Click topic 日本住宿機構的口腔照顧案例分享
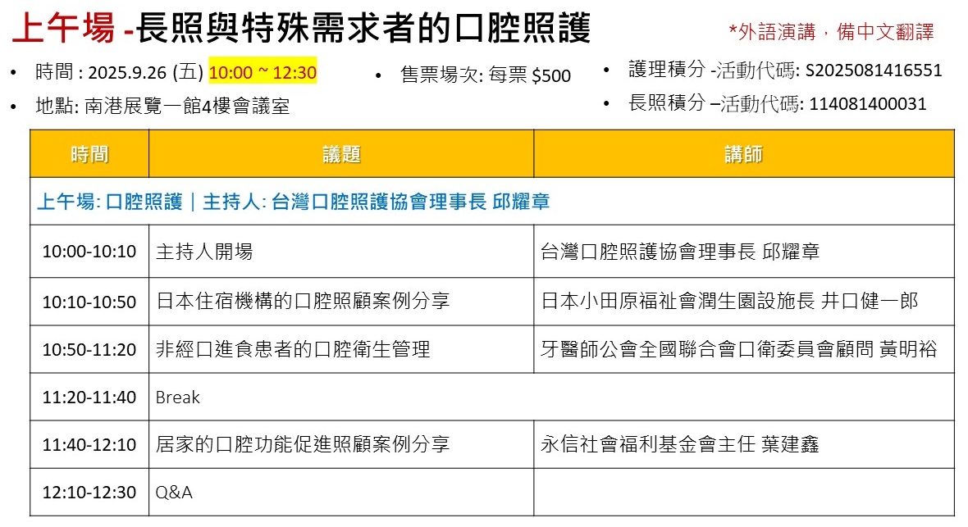 pos(303,302)
